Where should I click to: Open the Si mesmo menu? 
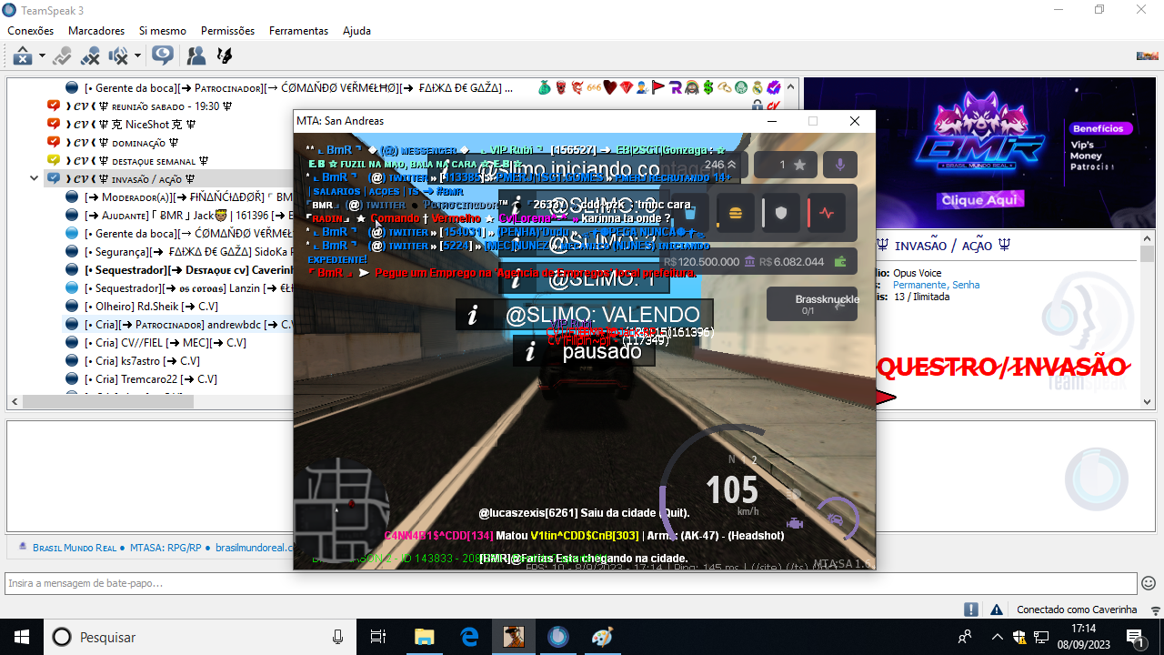pos(163,31)
